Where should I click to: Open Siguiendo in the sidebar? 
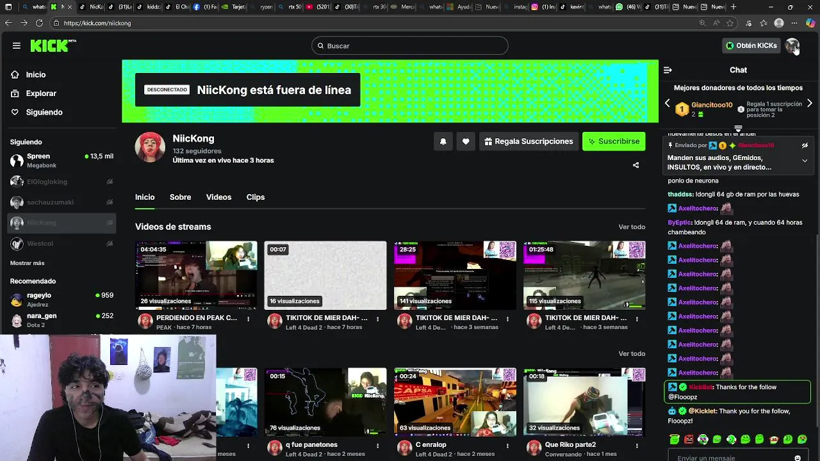click(44, 112)
